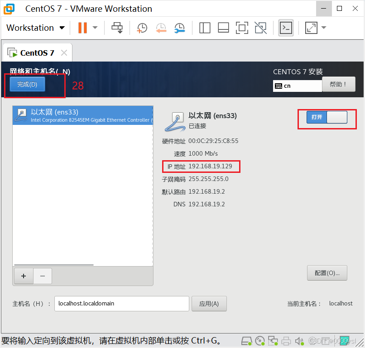365x348 pixels.
Task: Minimize the VMware Workstation window
Action: (324, 9)
